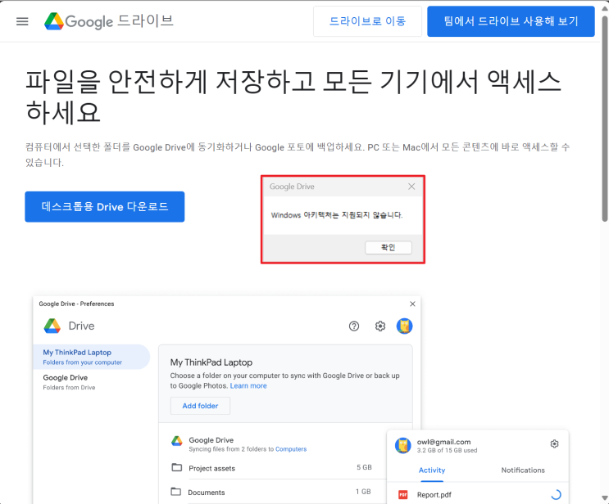Click the 'Add folder' button
The image size is (609, 504).
tap(200, 406)
